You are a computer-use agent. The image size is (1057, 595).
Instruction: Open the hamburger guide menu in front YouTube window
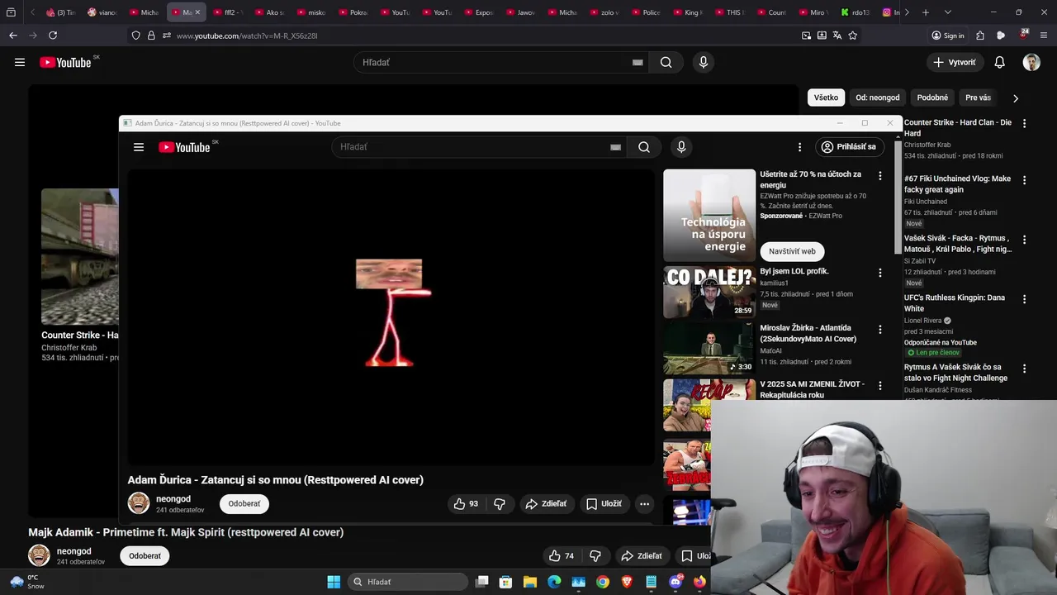tap(139, 147)
